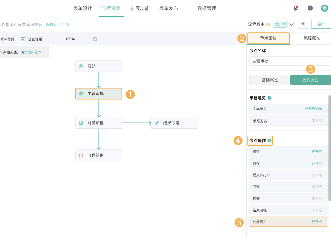Click the 保存 button
Screen dimensions: 331x238
pos(321,24)
